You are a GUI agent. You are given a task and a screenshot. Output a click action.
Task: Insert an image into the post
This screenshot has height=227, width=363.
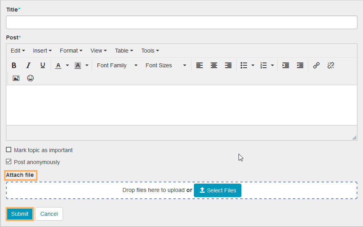[x=16, y=78]
